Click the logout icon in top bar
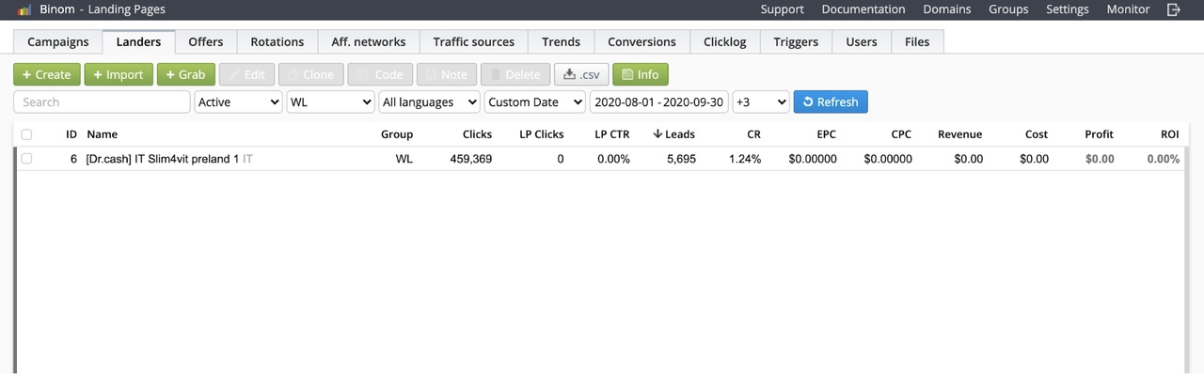The width and height of the screenshot is (1204, 374). point(1174,9)
